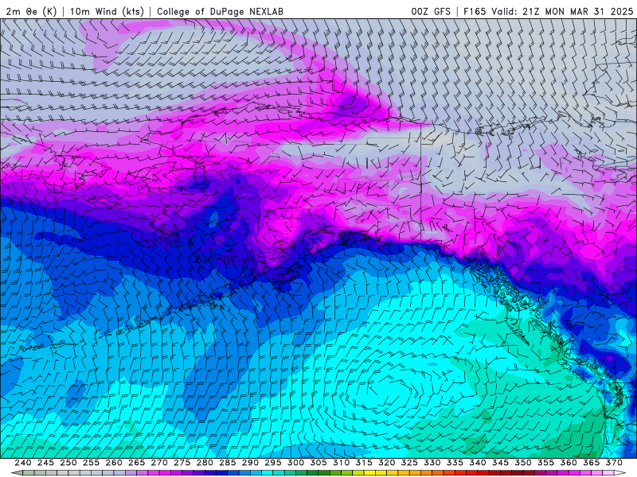Click the 345 legend label
Viewport: 637px width, 477px height.
tap(501, 463)
